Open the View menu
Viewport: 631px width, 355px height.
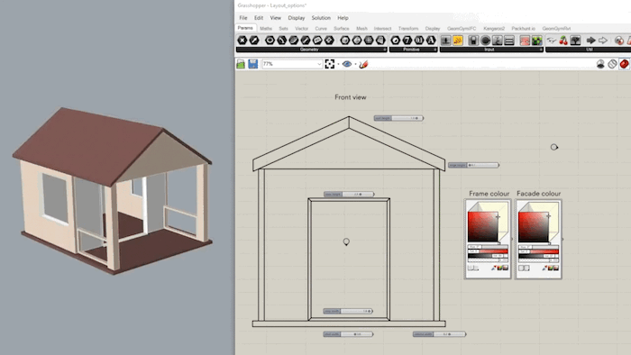pyautogui.click(x=275, y=18)
